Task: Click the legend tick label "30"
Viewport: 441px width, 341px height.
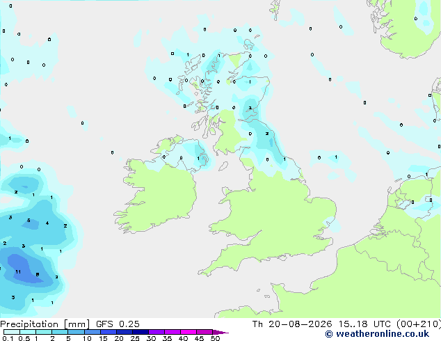Action: (x=151, y=338)
